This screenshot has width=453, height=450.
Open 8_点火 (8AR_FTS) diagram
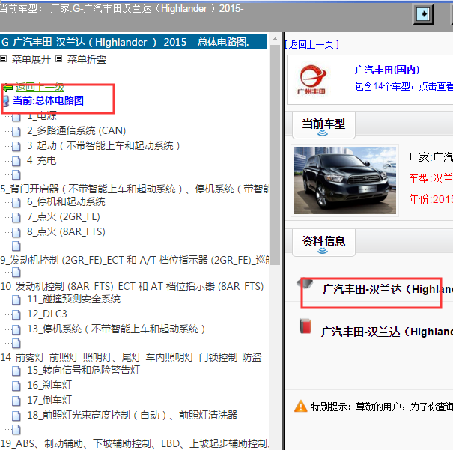click(x=66, y=231)
